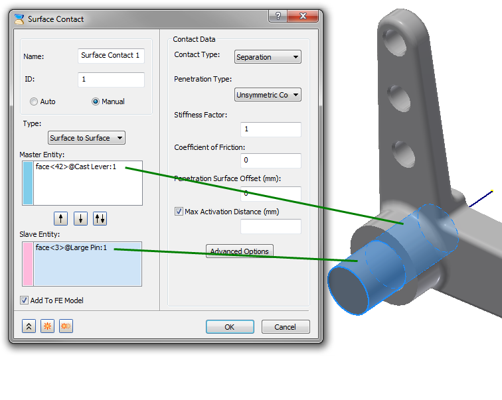Open the dialog help question mark
The width and height of the screenshot is (502, 400).
click(x=278, y=16)
